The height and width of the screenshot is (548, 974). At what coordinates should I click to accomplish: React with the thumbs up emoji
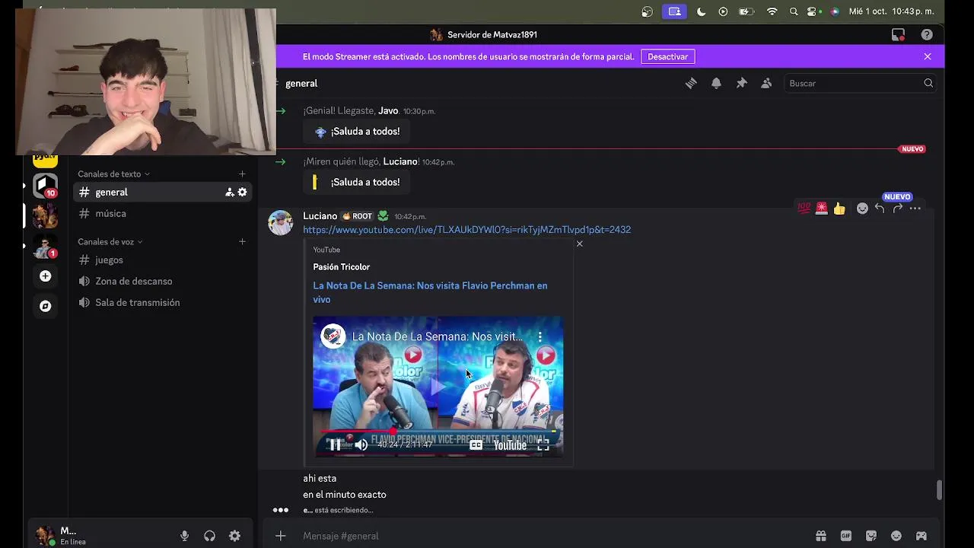tap(839, 208)
